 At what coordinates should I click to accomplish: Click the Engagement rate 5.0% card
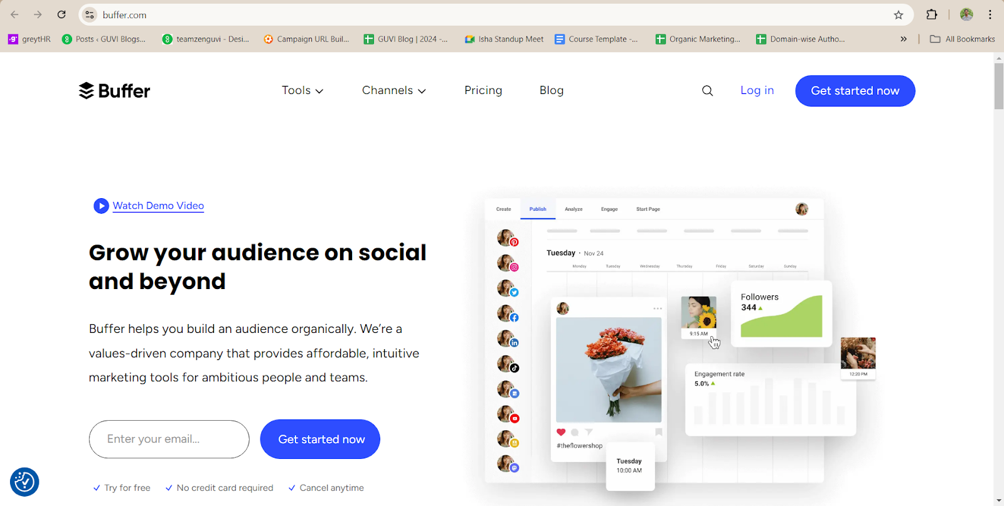pyautogui.click(x=771, y=399)
